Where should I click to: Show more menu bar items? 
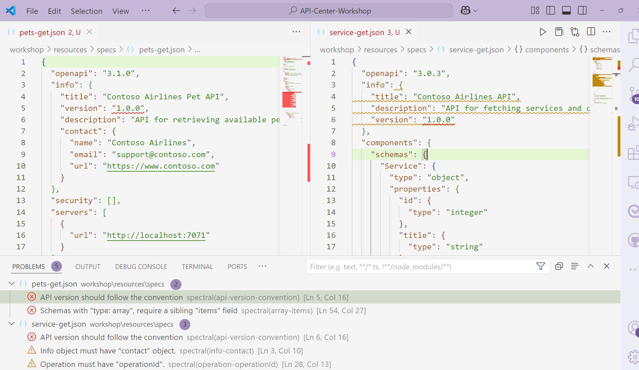coord(146,11)
